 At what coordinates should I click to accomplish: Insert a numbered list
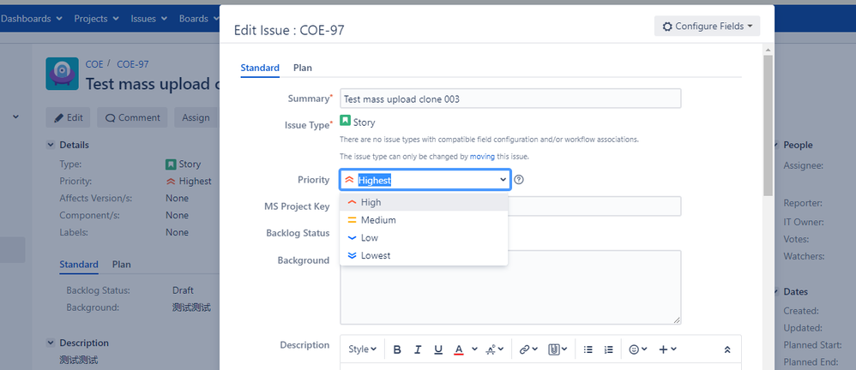click(609, 349)
